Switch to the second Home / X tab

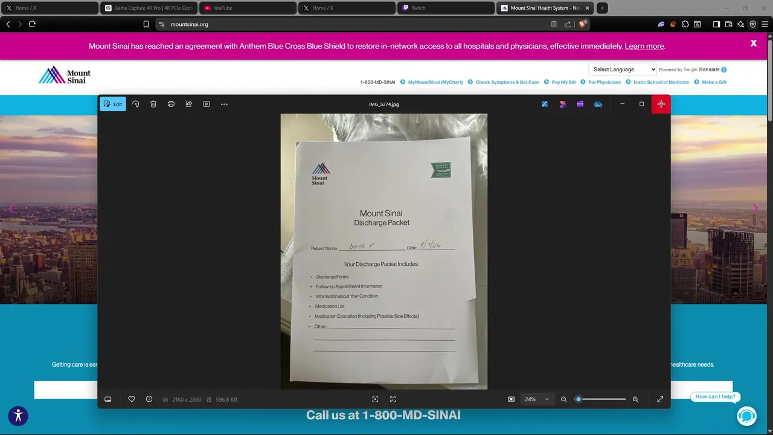[347, 8]
